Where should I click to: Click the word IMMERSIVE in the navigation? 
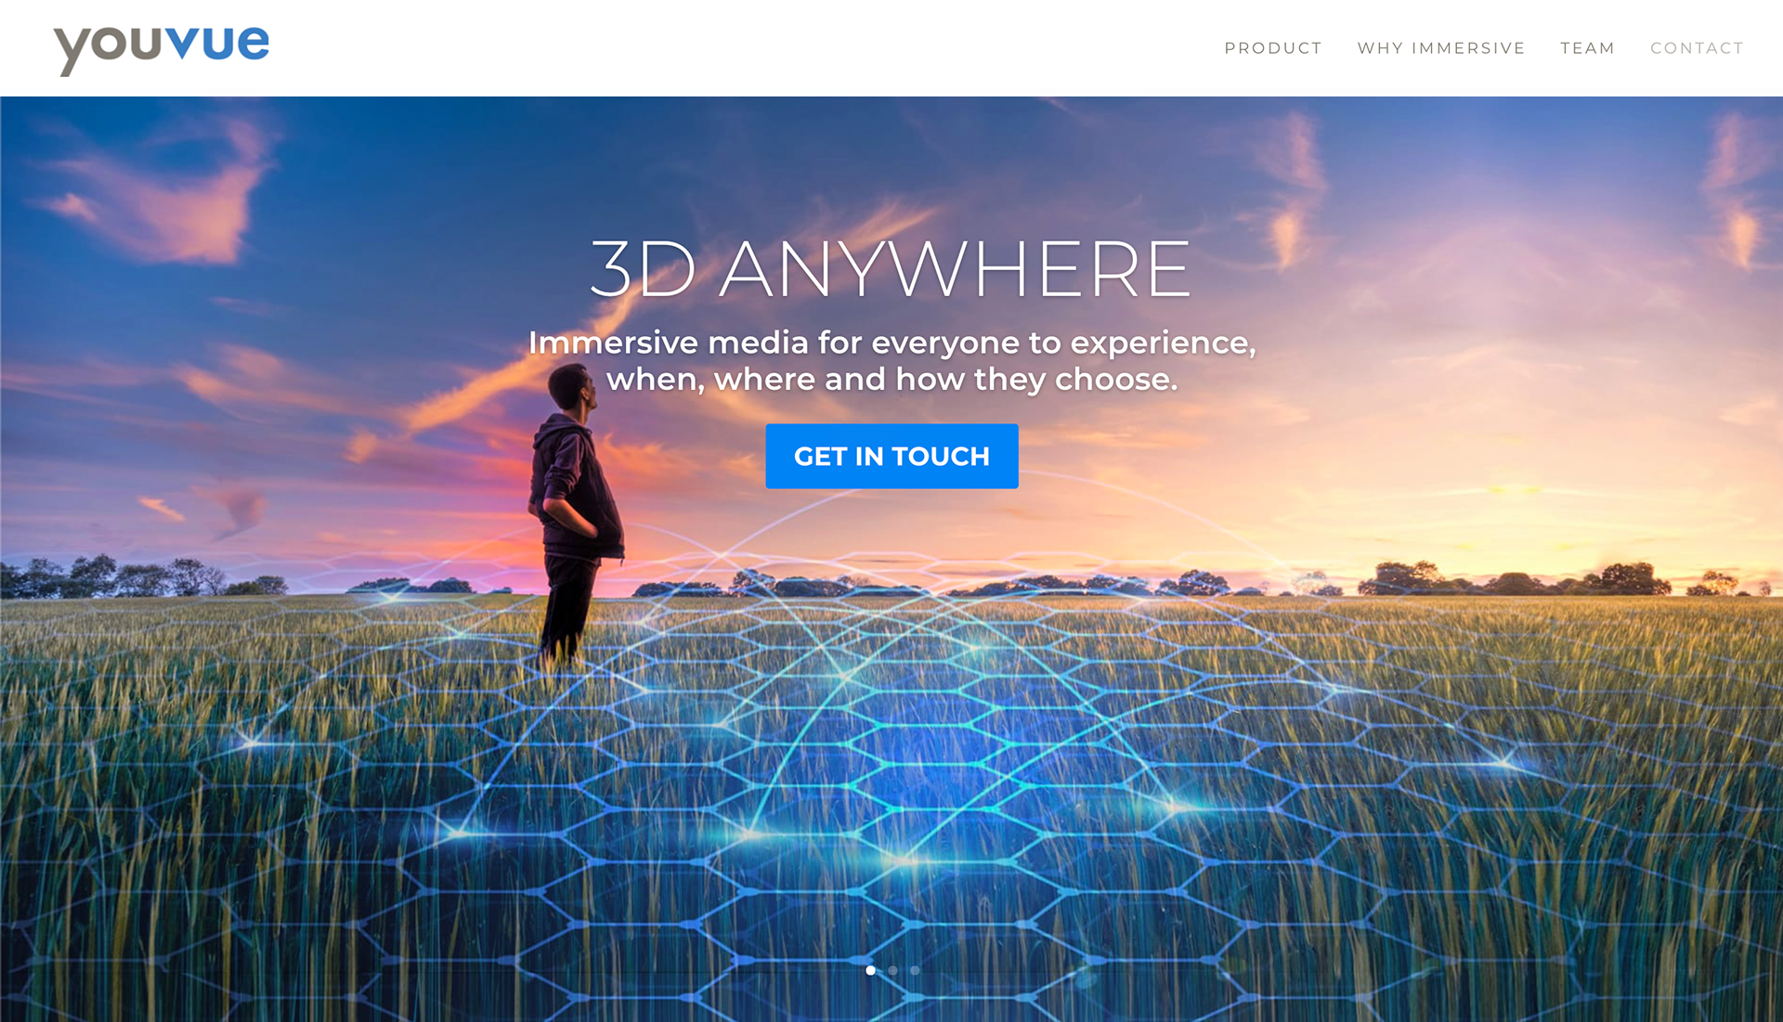coord(1468,48)
